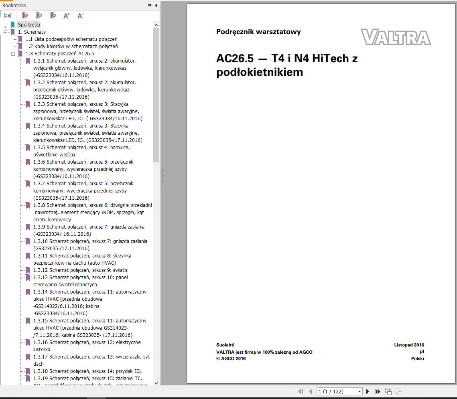This screenshot has width=457, height=399.
Task: Open bookmark 1.3.14 automatyczny układ HVAC
Action: pos(90,303)
